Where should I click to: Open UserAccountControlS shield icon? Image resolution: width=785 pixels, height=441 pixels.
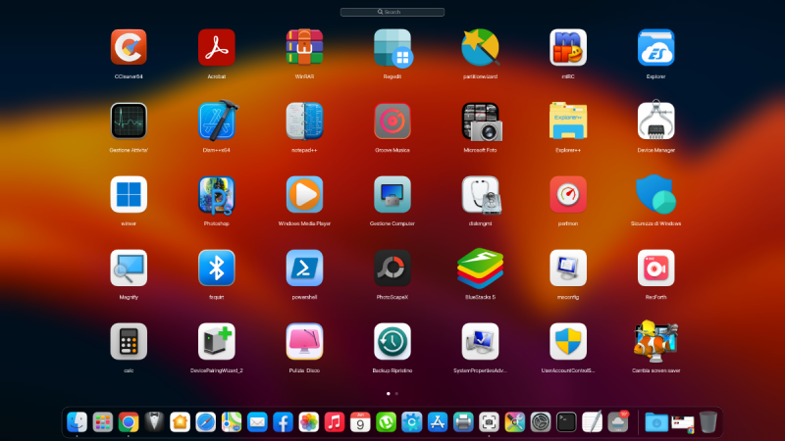click(568, 341)
